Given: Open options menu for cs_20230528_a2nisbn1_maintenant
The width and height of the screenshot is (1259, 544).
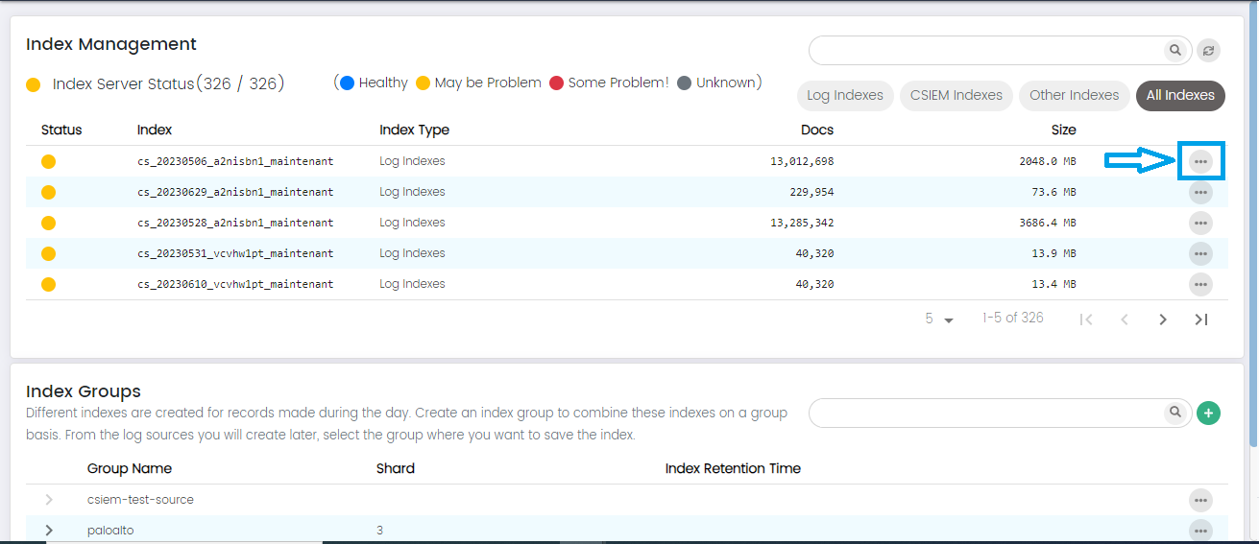Looking at the screenshot, I should pyautogui.click(x=1200, y=224).
